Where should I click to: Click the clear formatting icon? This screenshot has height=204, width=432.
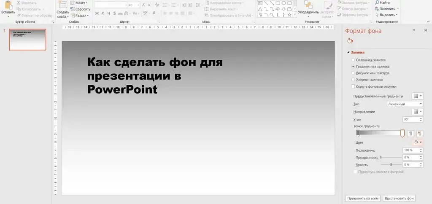[157, 5]
